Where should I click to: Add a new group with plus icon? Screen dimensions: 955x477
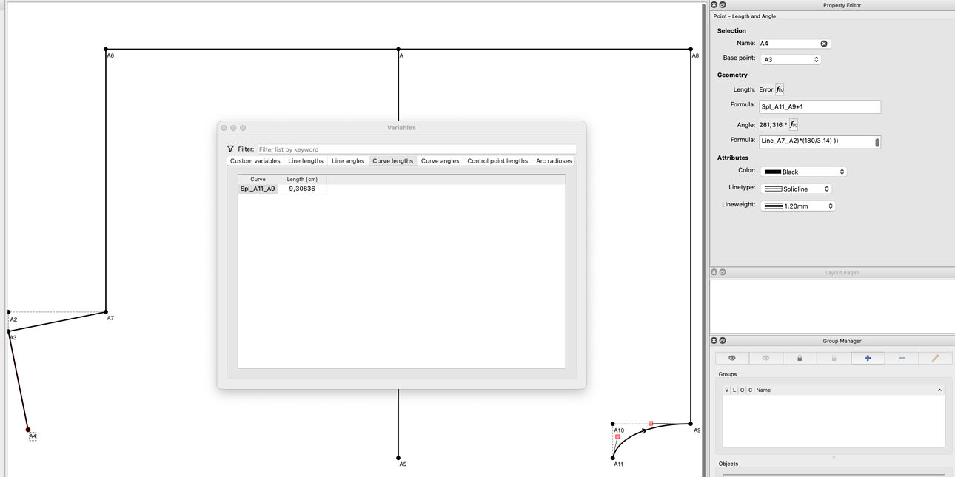(868, 358)
